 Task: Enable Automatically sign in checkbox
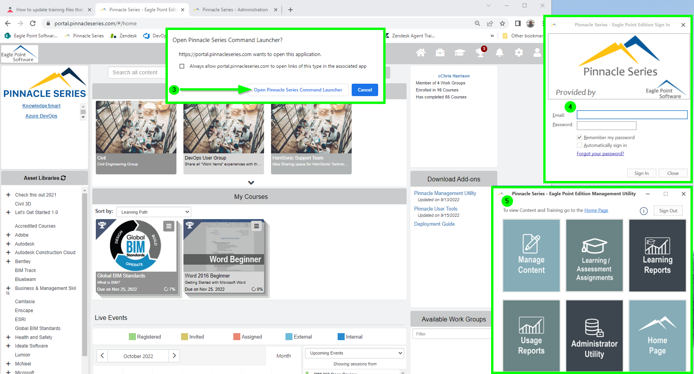point(580,145)
